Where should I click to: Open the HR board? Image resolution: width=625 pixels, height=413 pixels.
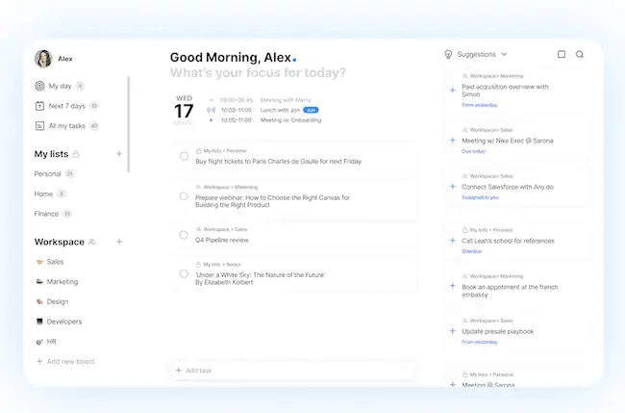coord(46,342)
